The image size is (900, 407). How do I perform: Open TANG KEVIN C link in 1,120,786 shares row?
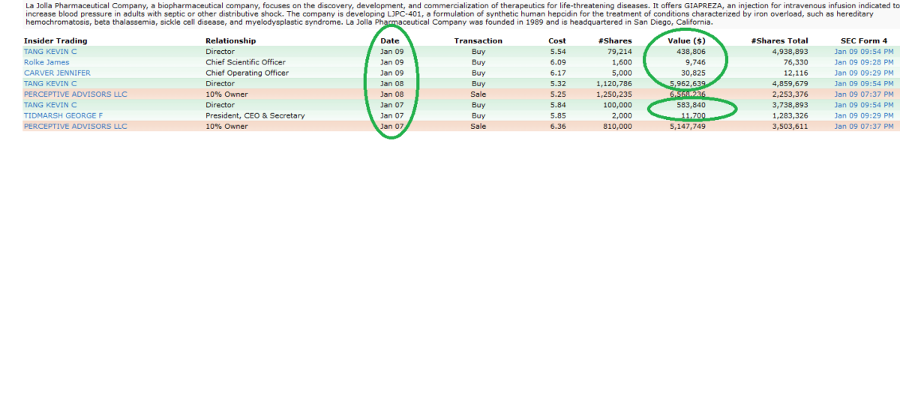50,84
